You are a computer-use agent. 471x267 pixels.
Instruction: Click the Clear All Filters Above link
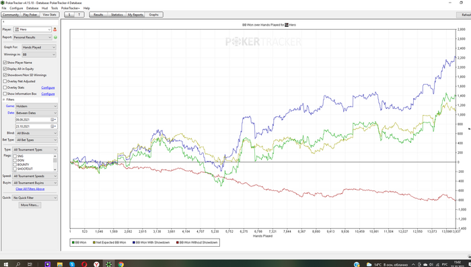pyautogui.click(x=30, y=189)
